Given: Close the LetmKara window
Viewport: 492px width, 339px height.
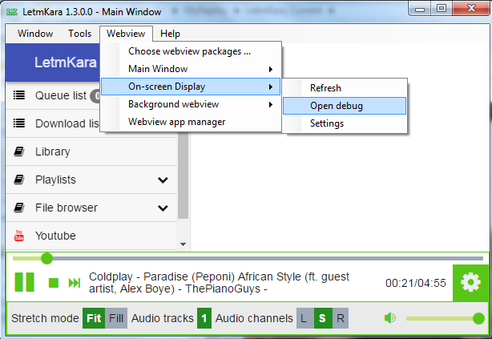Looking at the screenshot, I should point(471,9).
